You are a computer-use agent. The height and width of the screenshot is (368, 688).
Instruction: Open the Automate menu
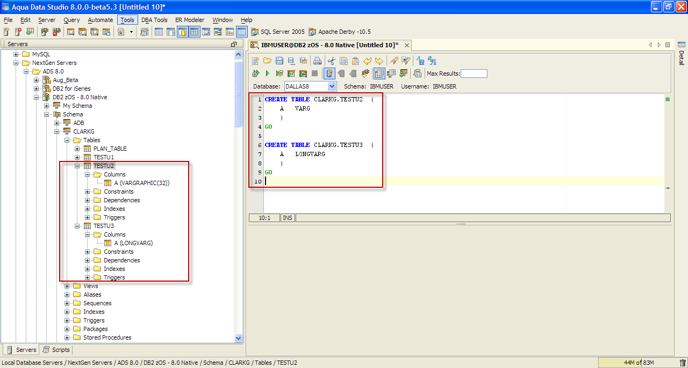click(x=101, y=20)
